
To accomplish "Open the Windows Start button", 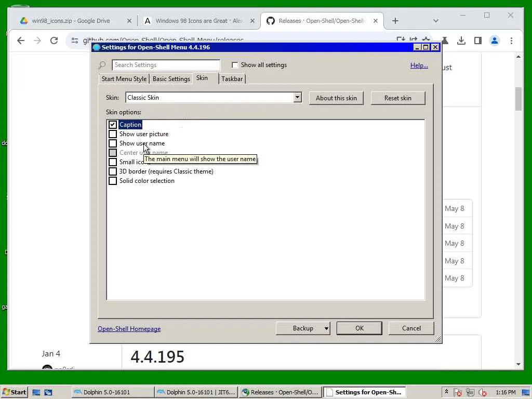I will (14, 392).
